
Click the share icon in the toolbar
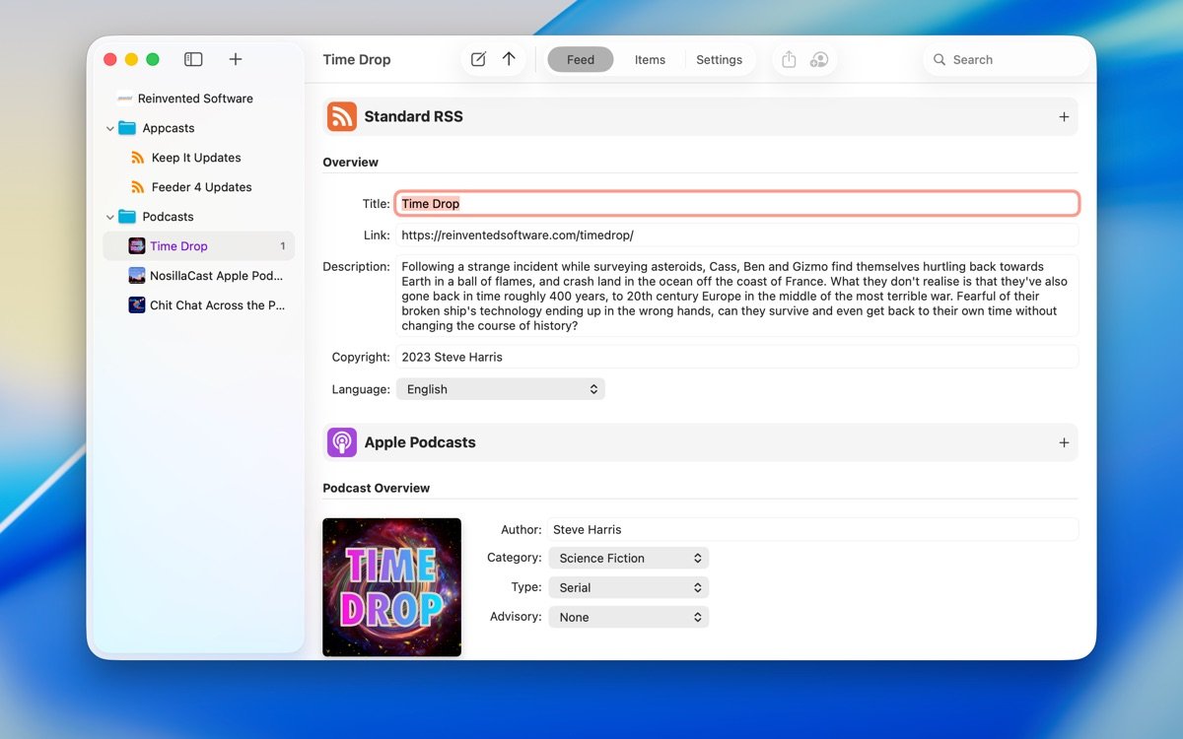pos(789,59)
